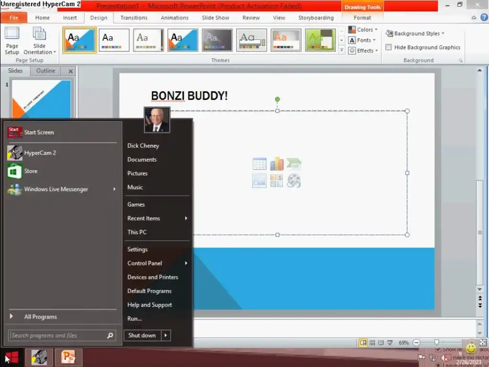Expand the themes gallery more arrow

pyautogui.click(x=342, y=50)
